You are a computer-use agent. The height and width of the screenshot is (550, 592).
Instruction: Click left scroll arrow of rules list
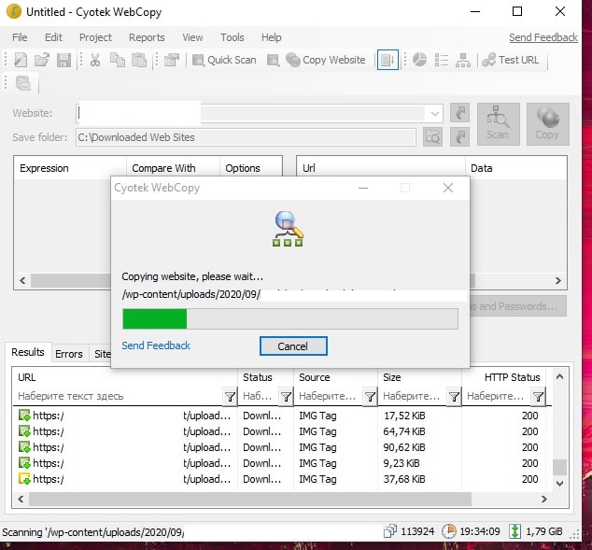click(22, 280)
